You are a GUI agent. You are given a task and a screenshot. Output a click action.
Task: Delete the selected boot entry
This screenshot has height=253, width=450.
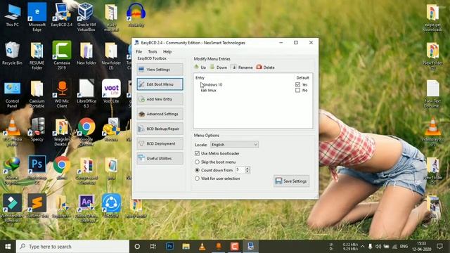pos(266,67)
